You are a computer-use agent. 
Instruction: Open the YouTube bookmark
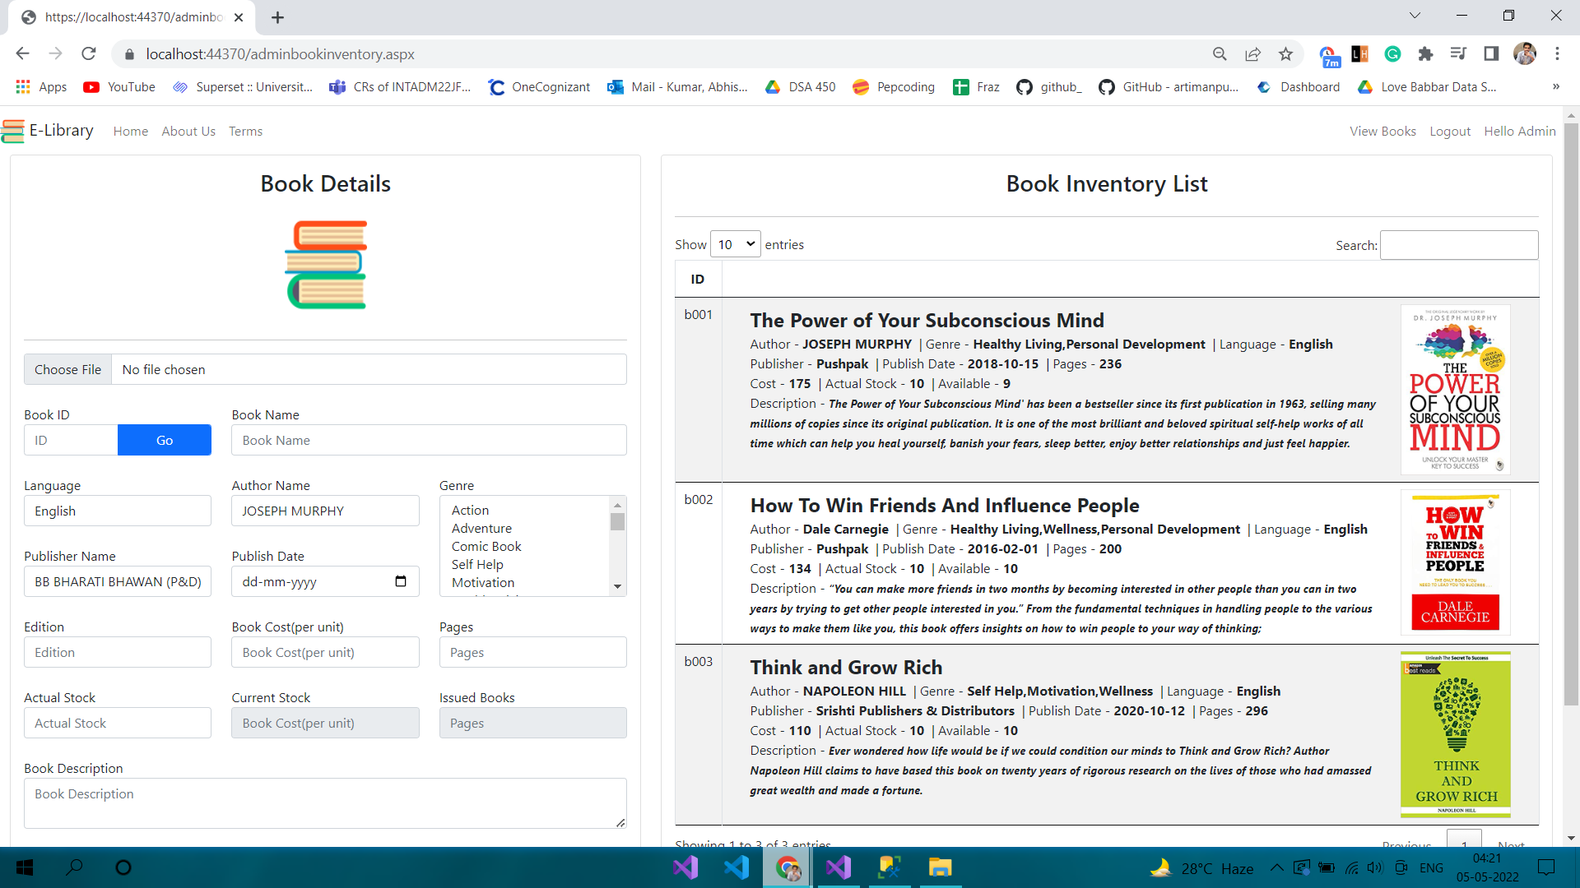[118, 86]
